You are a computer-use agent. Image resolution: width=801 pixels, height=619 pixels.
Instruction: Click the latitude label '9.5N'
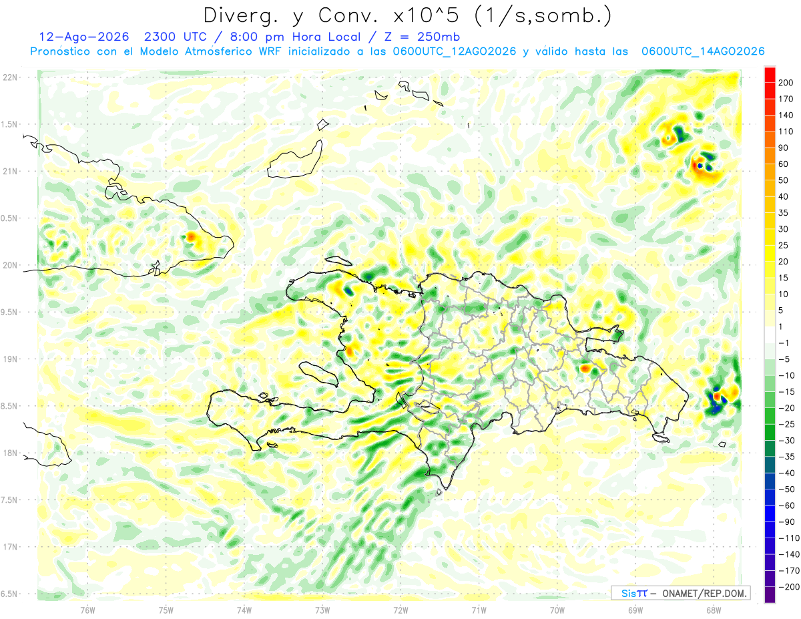pyautogui.click(x=10, y=312)
